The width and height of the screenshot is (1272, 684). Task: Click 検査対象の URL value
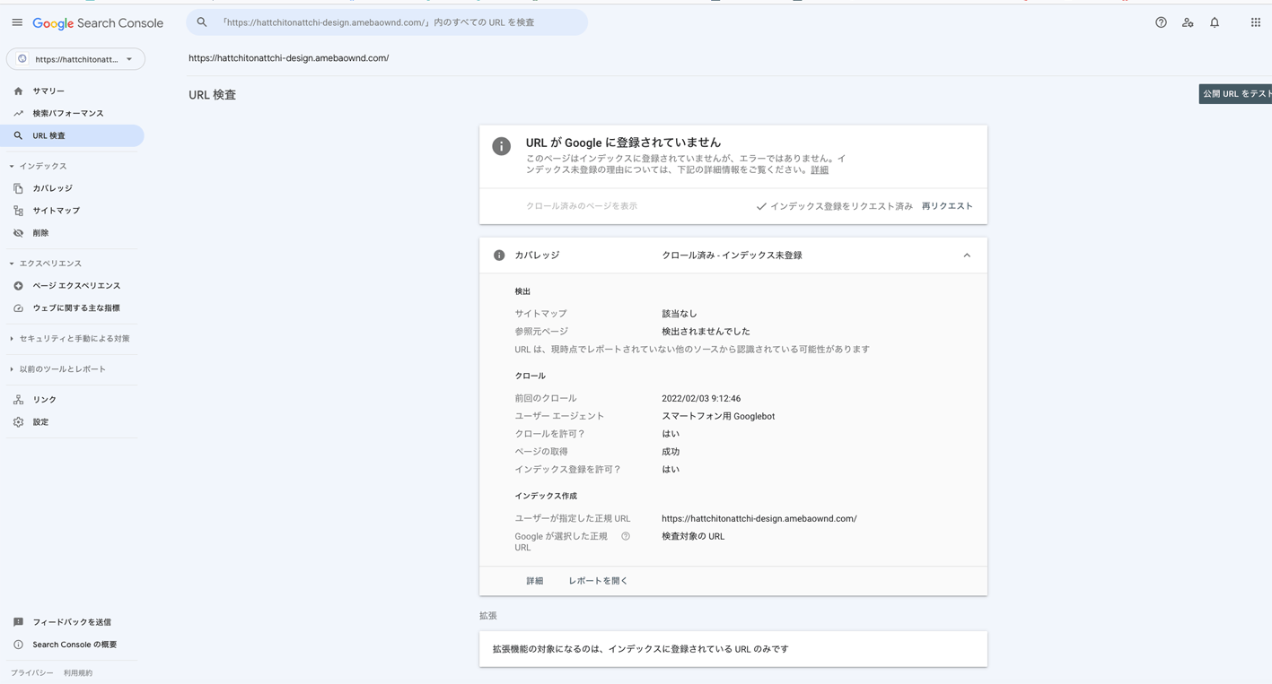coord(693,537)
